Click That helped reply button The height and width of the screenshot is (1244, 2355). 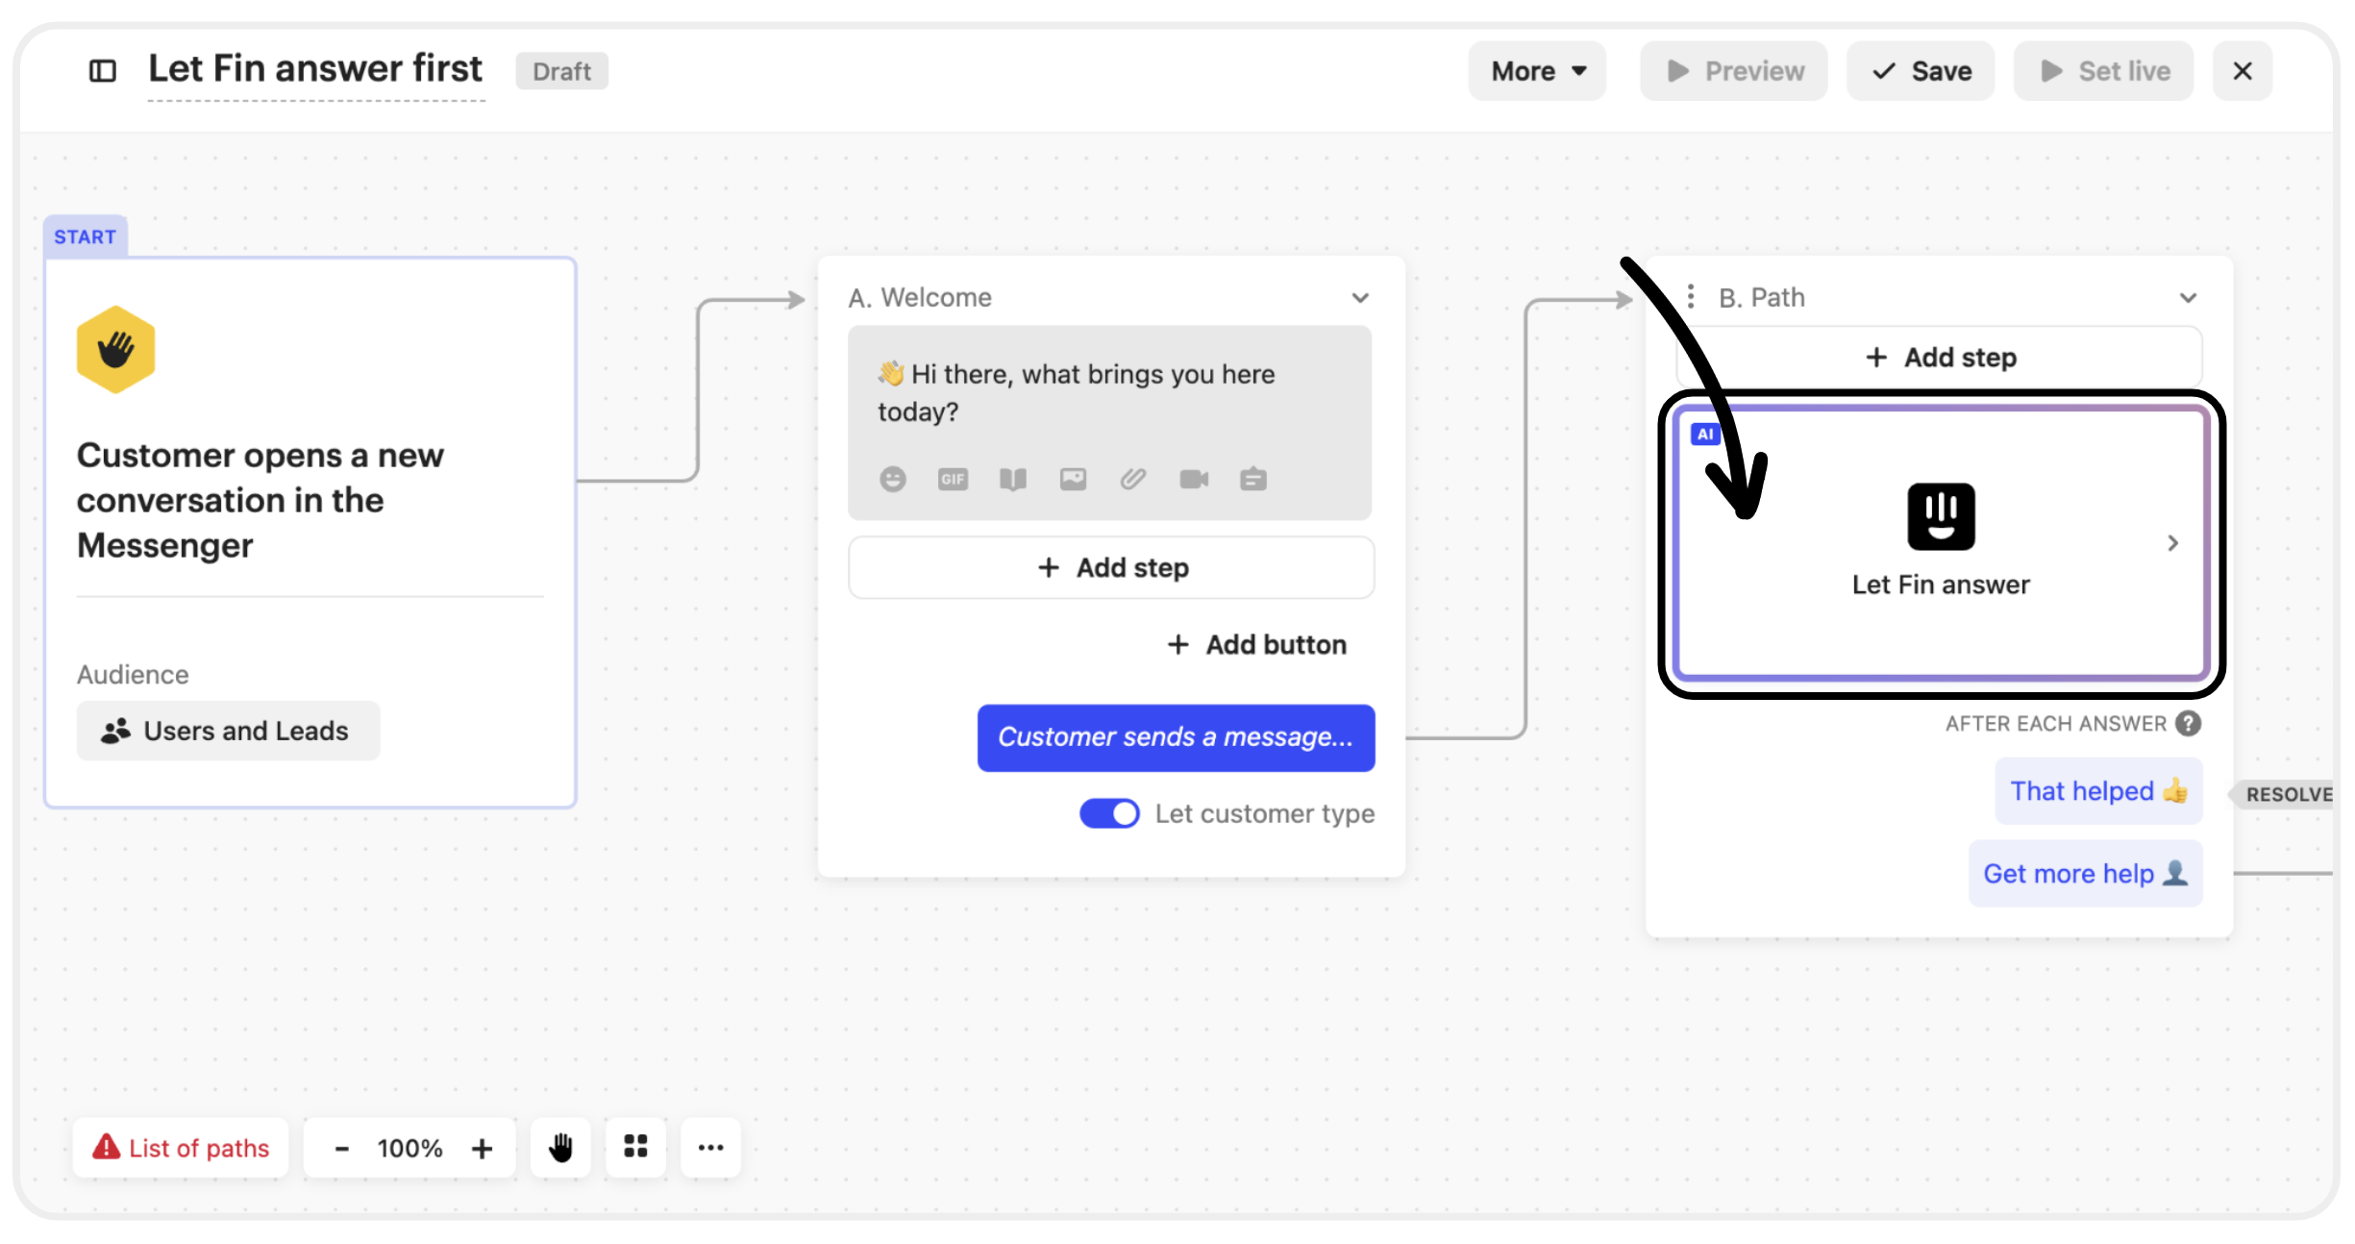[x=2098, y=790]
